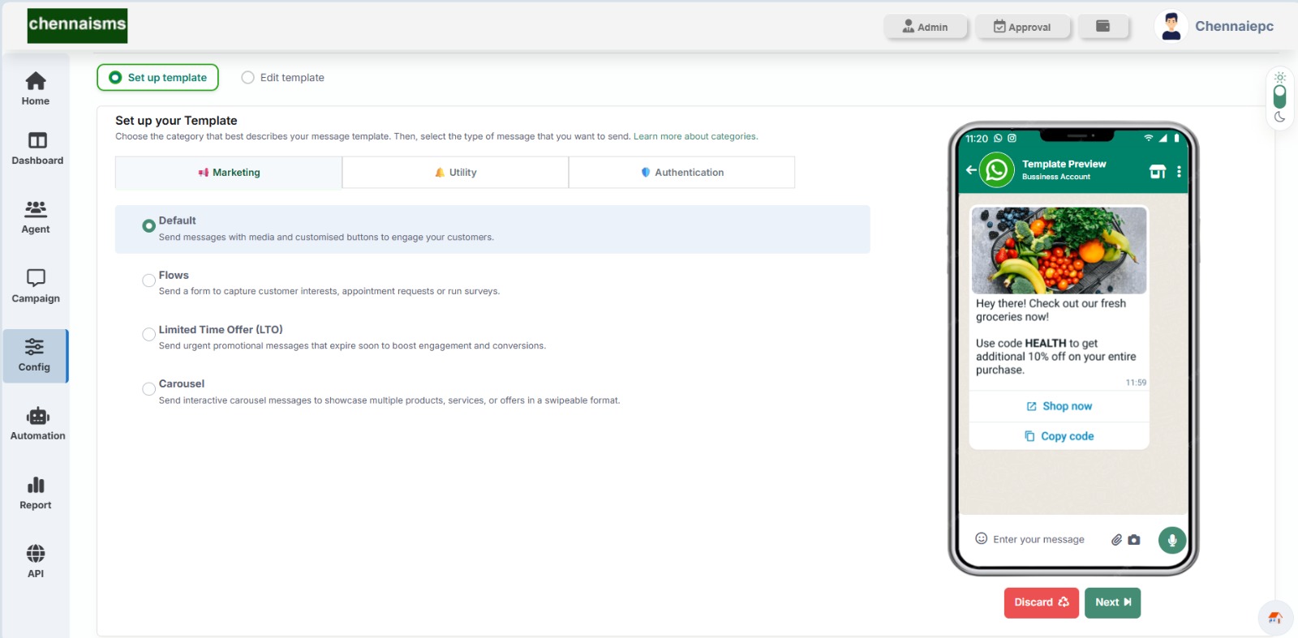Screen dimensions: 1298x638
Task: Open the API globe icon
Action: pyautogui.click(x=36, y=561)
